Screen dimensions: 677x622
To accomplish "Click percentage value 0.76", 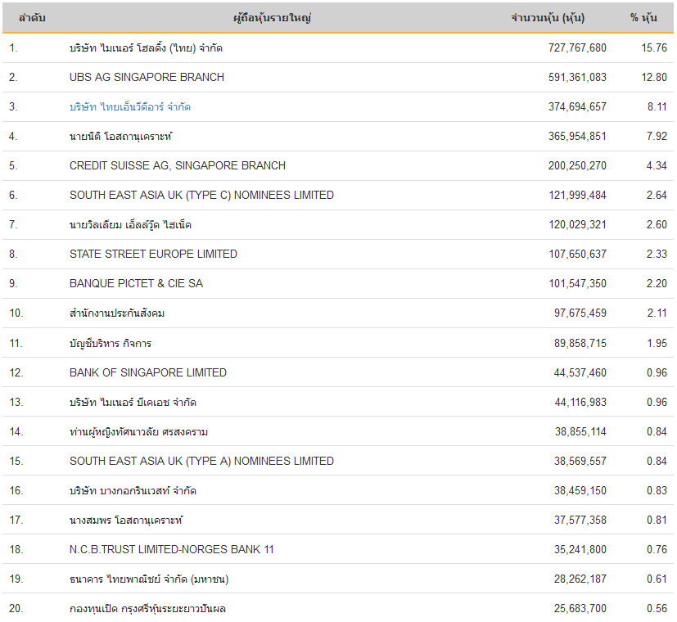I will click(x=657, y=549).
